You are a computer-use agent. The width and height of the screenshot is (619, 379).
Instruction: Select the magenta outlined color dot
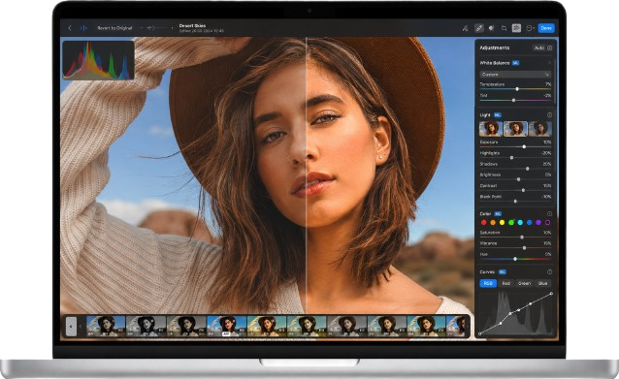point(547,222)
